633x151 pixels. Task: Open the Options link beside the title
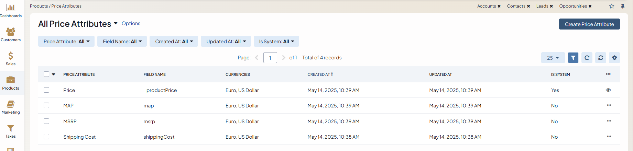(131, 23)
